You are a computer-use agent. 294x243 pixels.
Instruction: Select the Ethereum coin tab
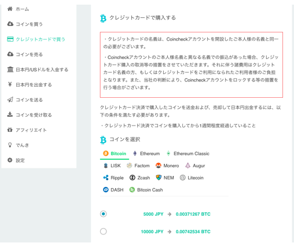tap(146, 154)
